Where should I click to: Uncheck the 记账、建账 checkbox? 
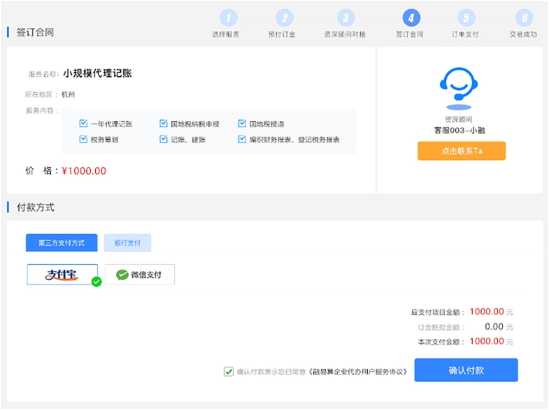[163, 139]
